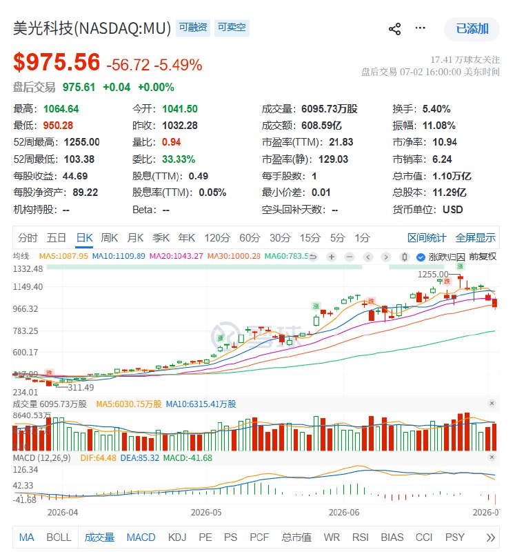
Task: Click the 已添加 watchlist button
Action: tap(472, 29)
